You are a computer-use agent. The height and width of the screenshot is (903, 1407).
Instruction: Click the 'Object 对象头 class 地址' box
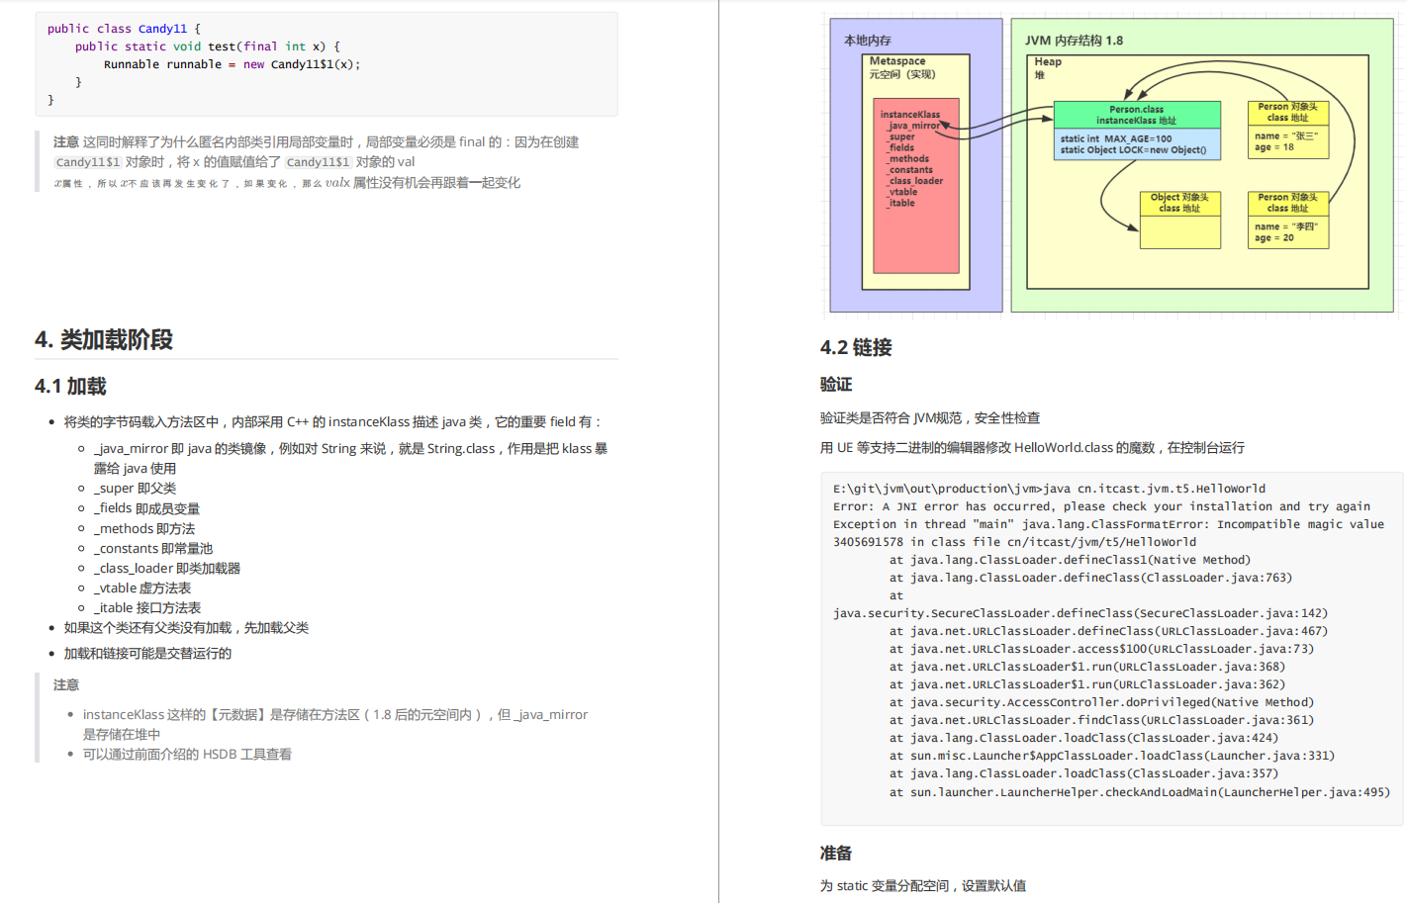[1179, 203]
